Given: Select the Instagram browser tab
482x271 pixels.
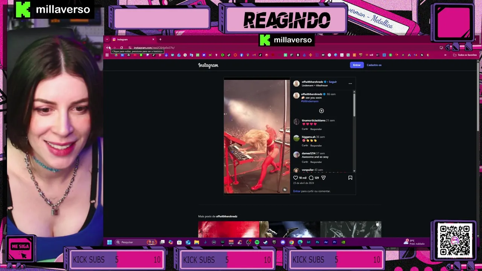Looking at the screenshot, I should tap(133, 40).
